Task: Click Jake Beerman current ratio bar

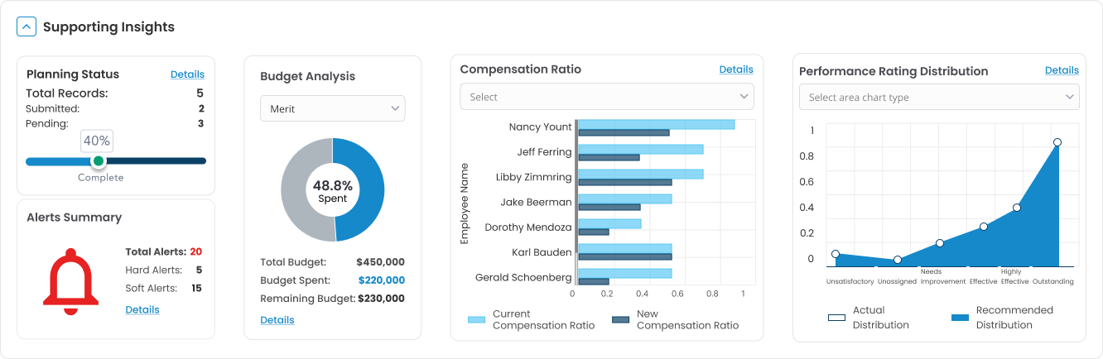Action: pyautogui.click(x=625, y=199)
